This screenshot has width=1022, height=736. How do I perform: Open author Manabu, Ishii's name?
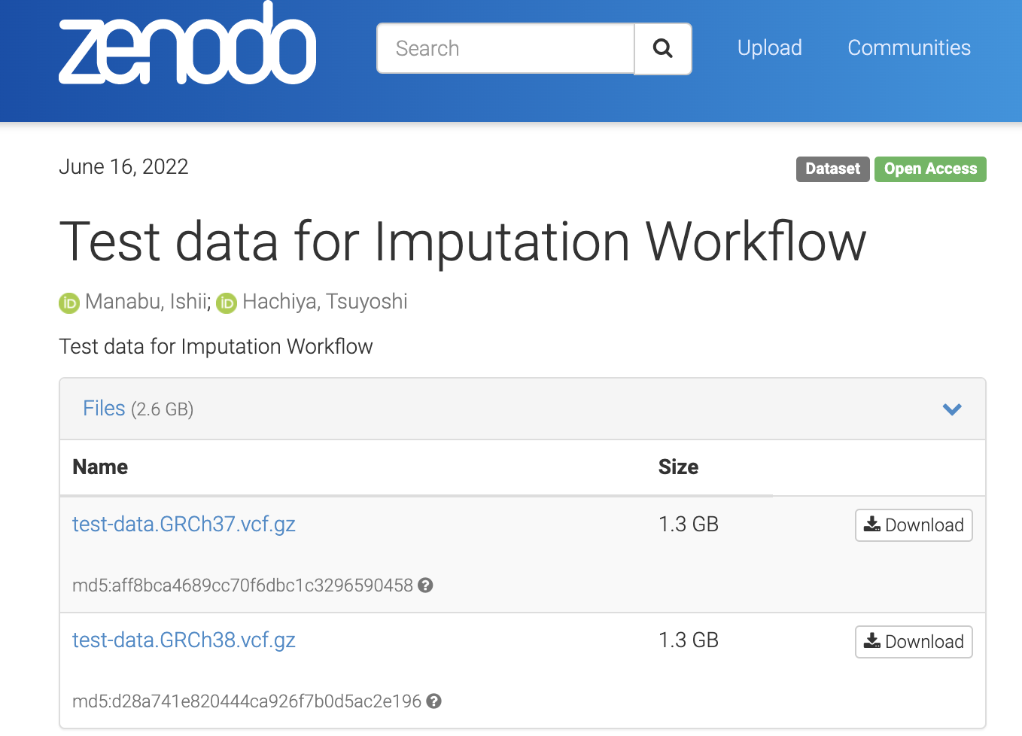tap(148, 302)
